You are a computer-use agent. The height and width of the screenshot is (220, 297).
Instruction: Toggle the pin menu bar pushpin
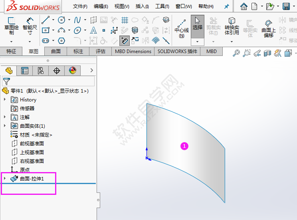pyautogui.click(x=226, y=6)
